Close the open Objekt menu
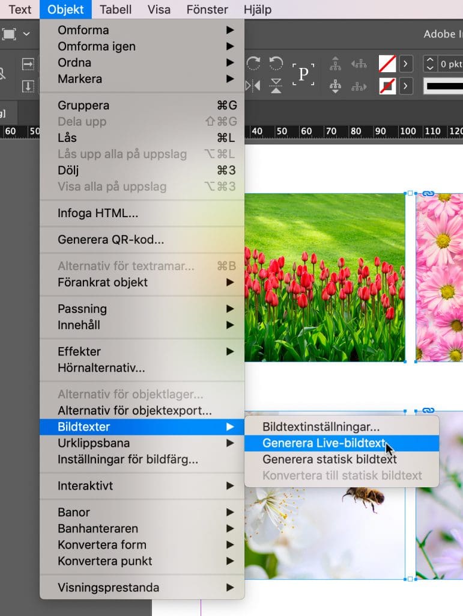The image size is (463, 616). pos(65,10)
